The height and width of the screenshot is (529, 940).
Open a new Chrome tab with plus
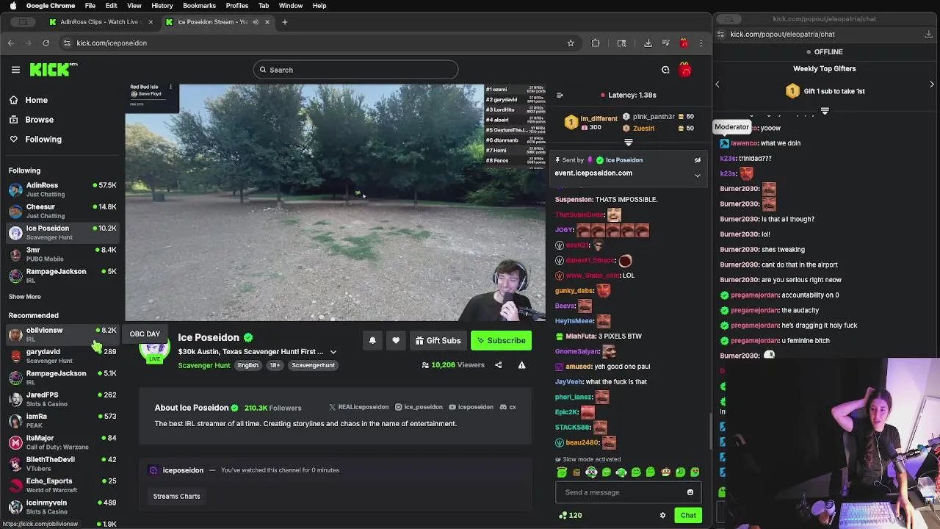[285, 22]
